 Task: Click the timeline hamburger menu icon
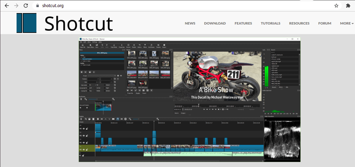pos(81,119)
